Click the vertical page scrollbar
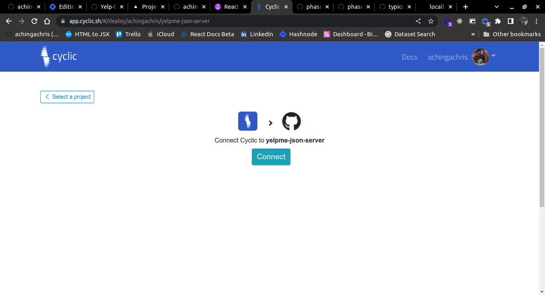This screenshot has width=545, height=295. point(542,127)
